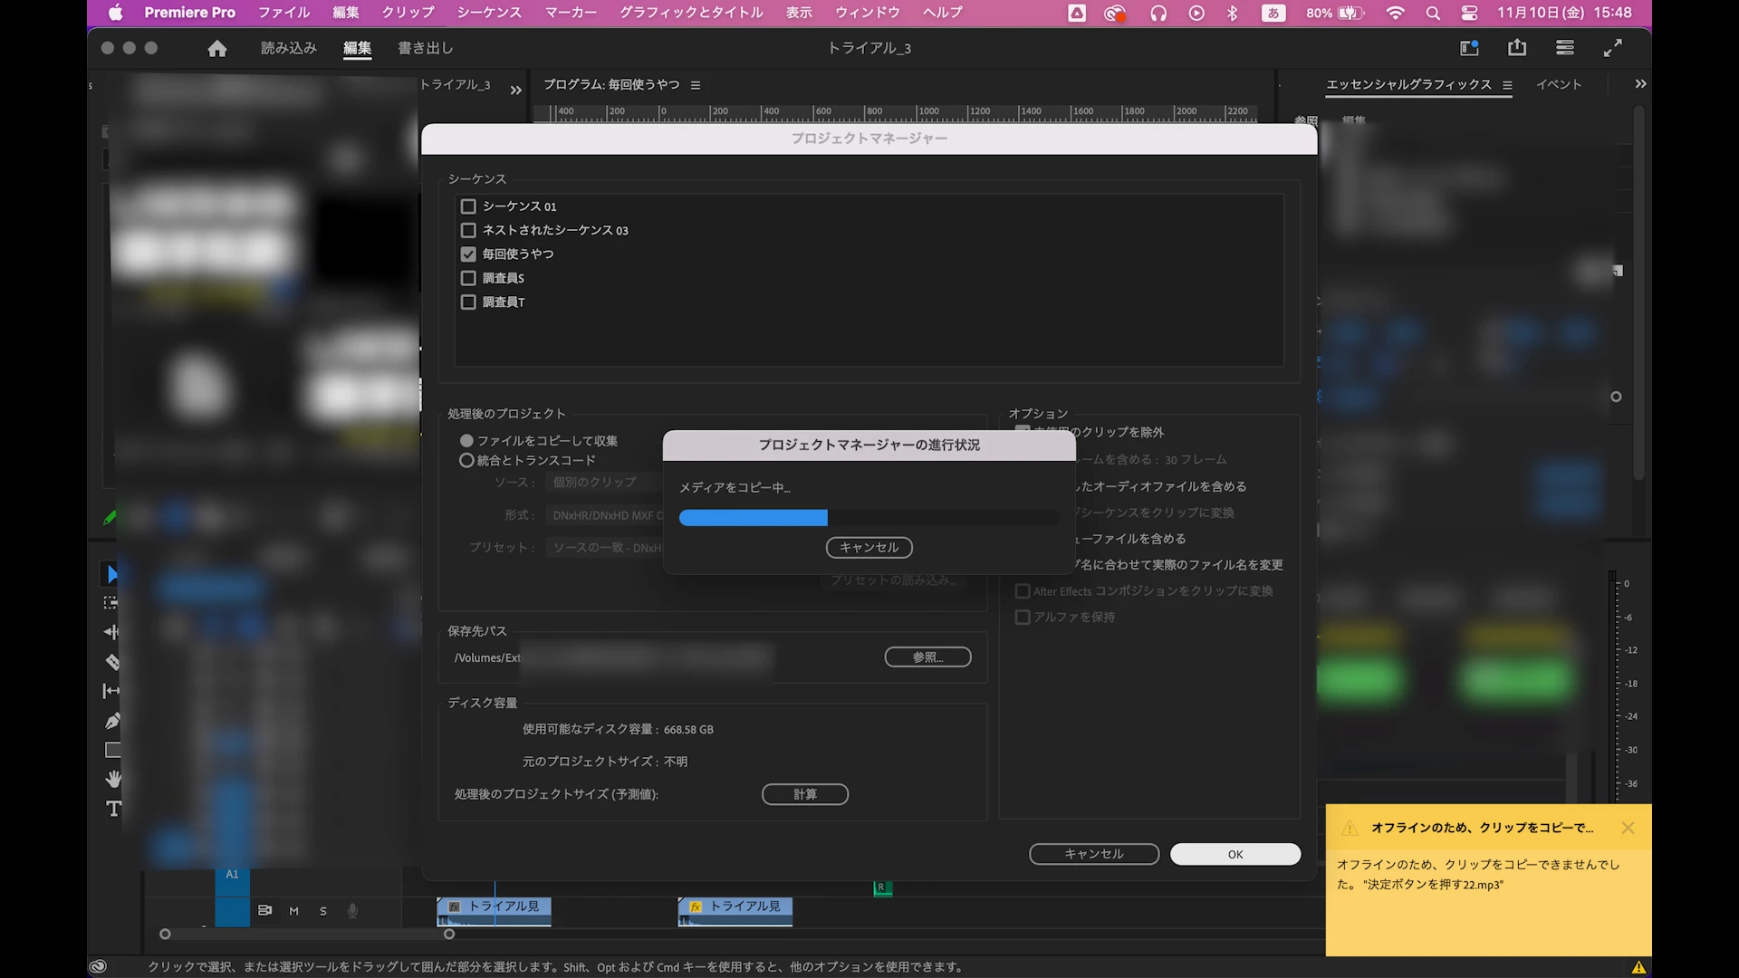Select 統合とトランスコード radio option
Viewport: 1739px width, 978px height.
click(x=467, y=461)
